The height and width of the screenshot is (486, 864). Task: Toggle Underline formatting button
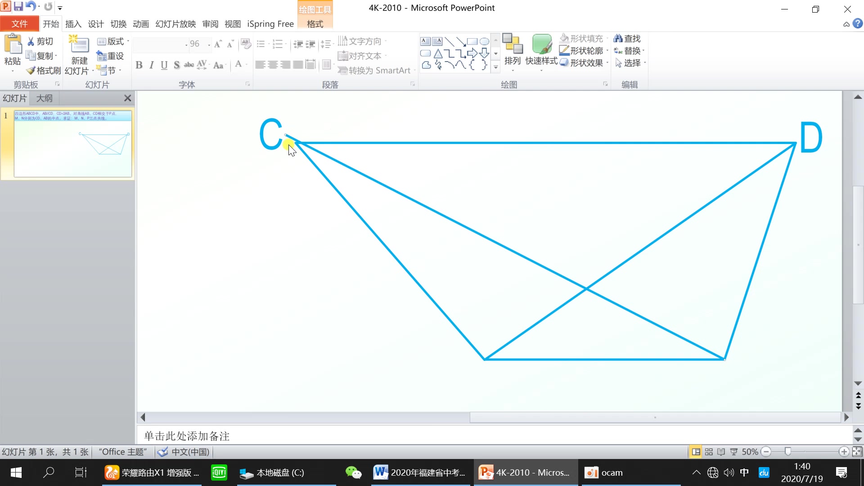[164, 65]
